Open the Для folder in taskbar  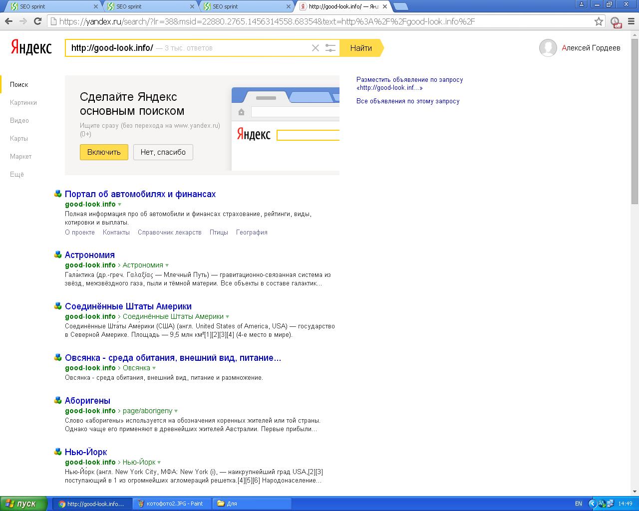tap(252, 504)
